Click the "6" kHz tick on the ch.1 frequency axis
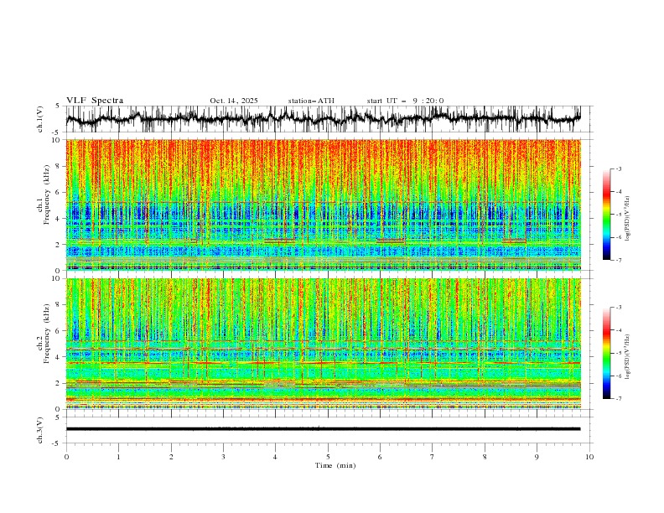664x513 pixels. (x=58, y=192)
